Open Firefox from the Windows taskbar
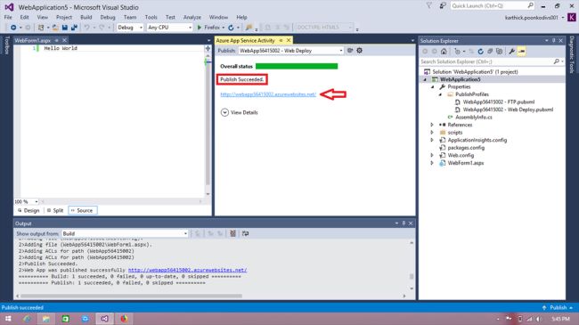This screenshot has width=579, height=325. point(124,319)
